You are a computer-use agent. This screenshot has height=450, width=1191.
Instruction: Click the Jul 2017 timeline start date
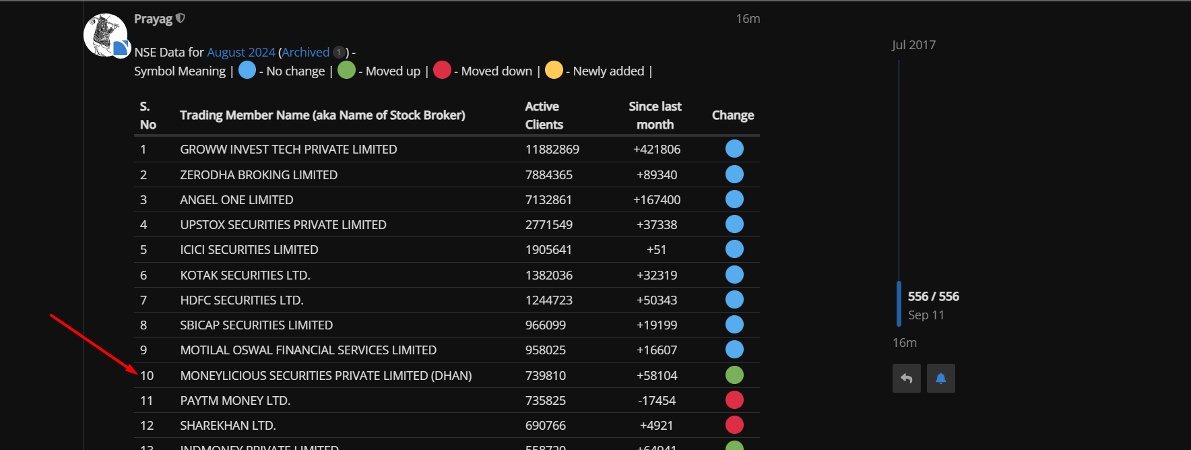point(913,45)
